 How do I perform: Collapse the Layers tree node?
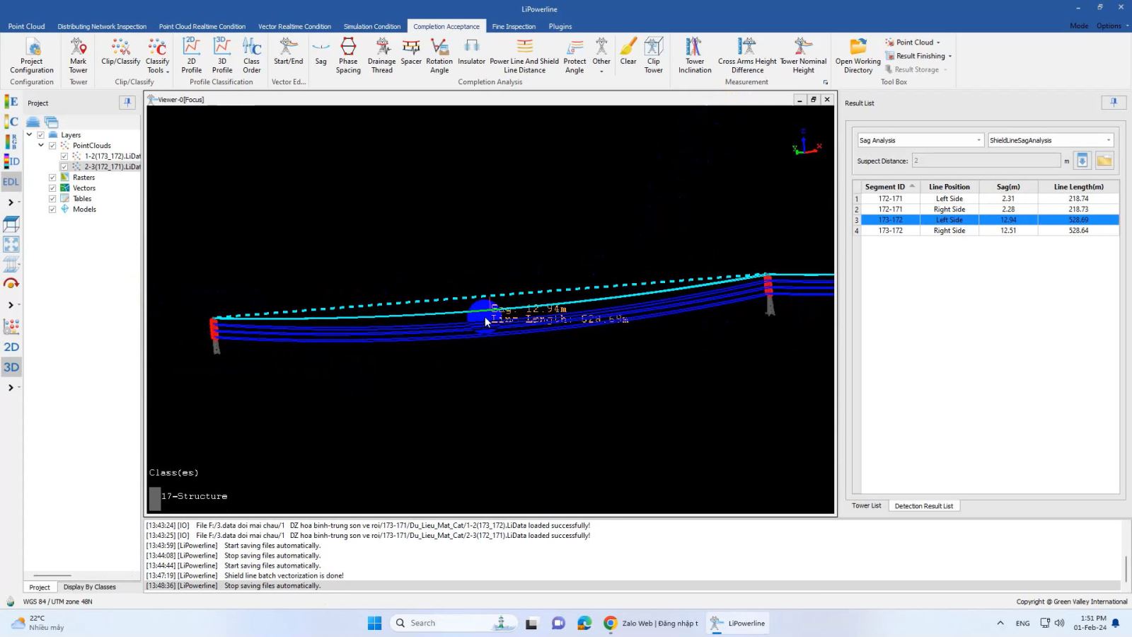pos(29,134)
